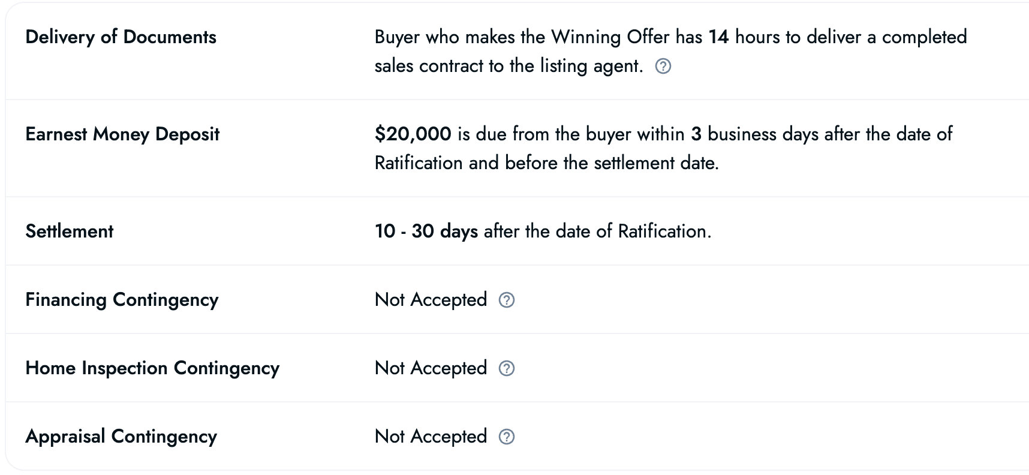Click the Financing Contingency label
The height and width of the screenshot is (475, 1029).
tap(122, 300)
